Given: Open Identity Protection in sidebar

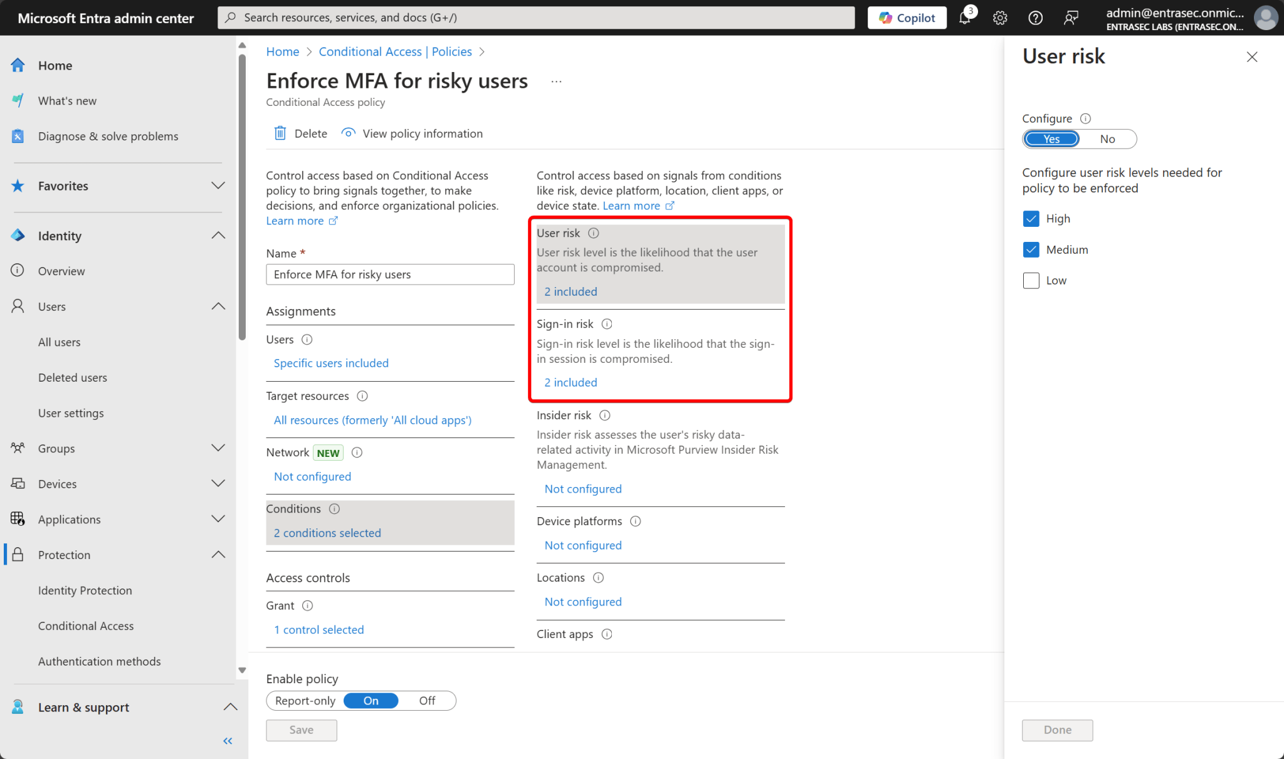Looking at the screenshot, I should (85, 590).
